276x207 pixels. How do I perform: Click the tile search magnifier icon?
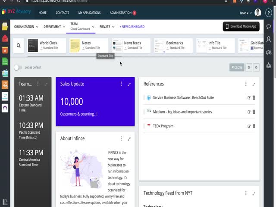click(19, 45)
